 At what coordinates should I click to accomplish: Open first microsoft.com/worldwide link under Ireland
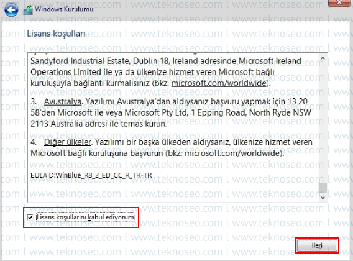coord(219,83)
